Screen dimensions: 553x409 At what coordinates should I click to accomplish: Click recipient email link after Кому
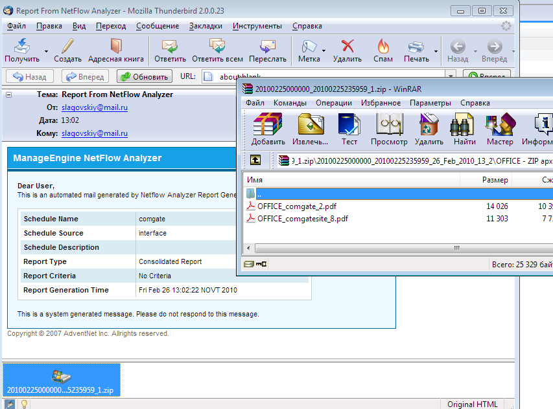point(95,133)
